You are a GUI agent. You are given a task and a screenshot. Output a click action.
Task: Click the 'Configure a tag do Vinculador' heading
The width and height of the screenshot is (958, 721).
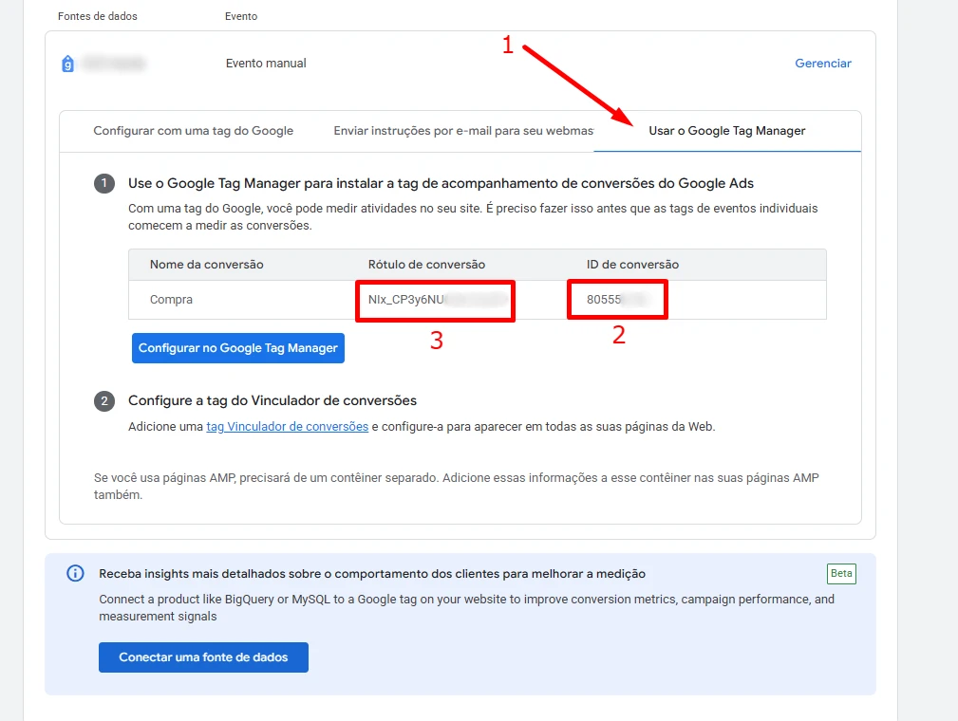[272, 400]
